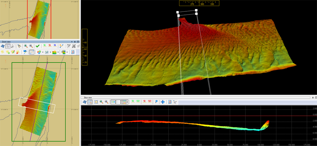
Task: Click the edit note pencil icon
Action: pyautogui.click(x=13, y=52)
